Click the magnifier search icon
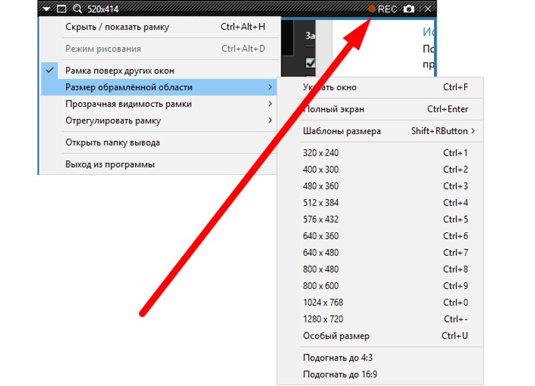 (77, 9)
